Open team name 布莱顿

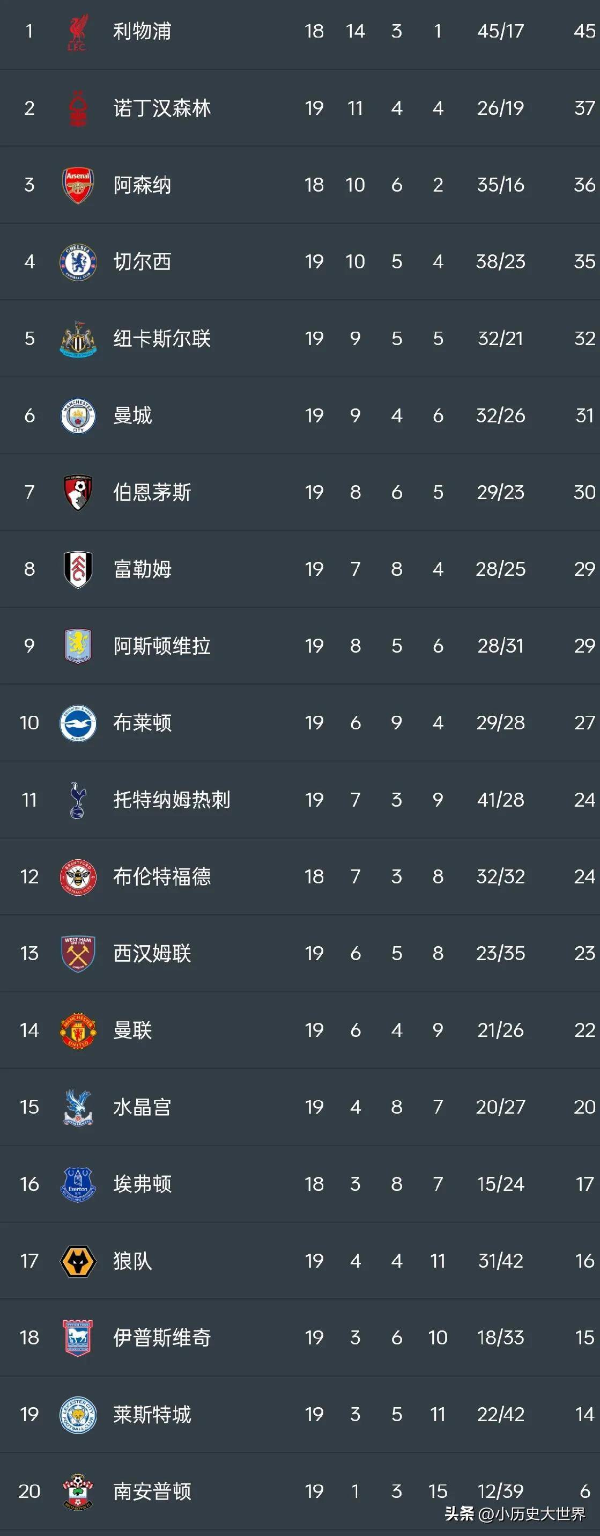(x=143, y=723)
